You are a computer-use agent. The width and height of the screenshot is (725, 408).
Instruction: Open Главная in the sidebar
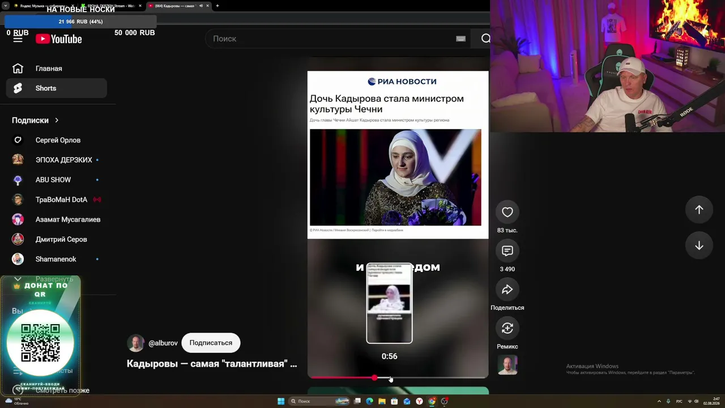[x=57, y=69]
